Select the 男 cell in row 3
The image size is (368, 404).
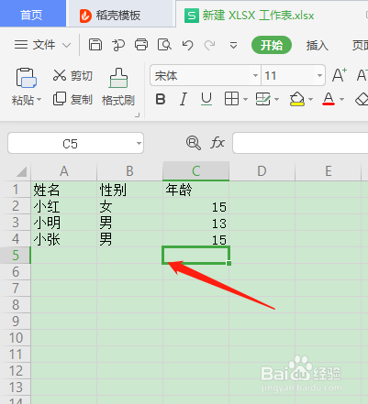pyautogui.click(x=129, y=223)
